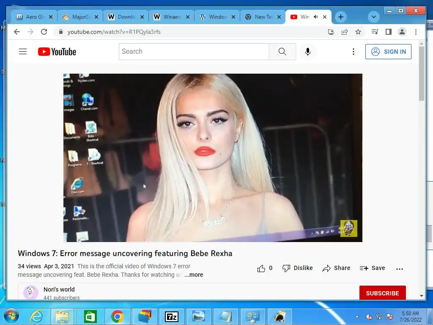This screenshot has width=433, height=325.
Task: Open more actions next to Save
Action: (x=399, y=269)
